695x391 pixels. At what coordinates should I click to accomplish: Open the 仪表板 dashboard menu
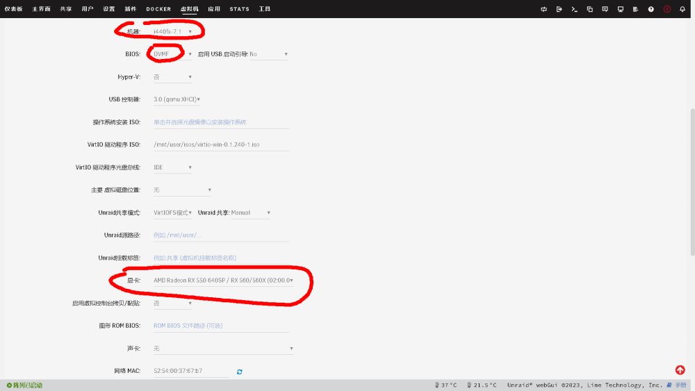pyautogui.click(x=13, y=9)
